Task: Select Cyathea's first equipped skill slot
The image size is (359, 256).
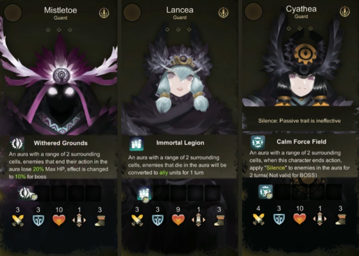Action: click(266, 191)
